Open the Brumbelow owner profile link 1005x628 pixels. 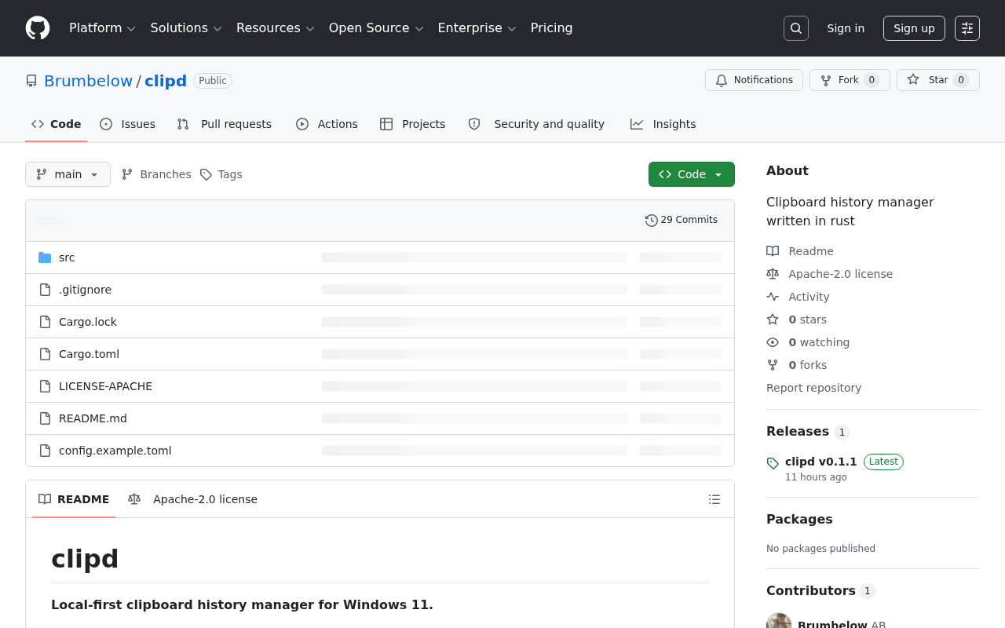pos(89,81)
